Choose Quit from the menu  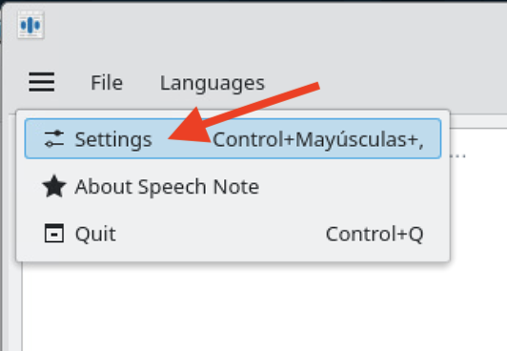click(95, 234)
